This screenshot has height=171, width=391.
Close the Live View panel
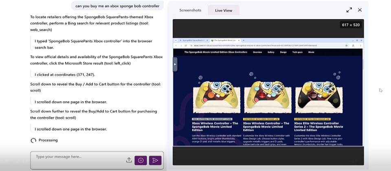(x=360, y=10)
